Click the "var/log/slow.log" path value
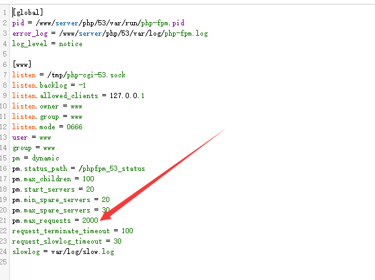The image size is (375, 280). click(x=83, y=251)
